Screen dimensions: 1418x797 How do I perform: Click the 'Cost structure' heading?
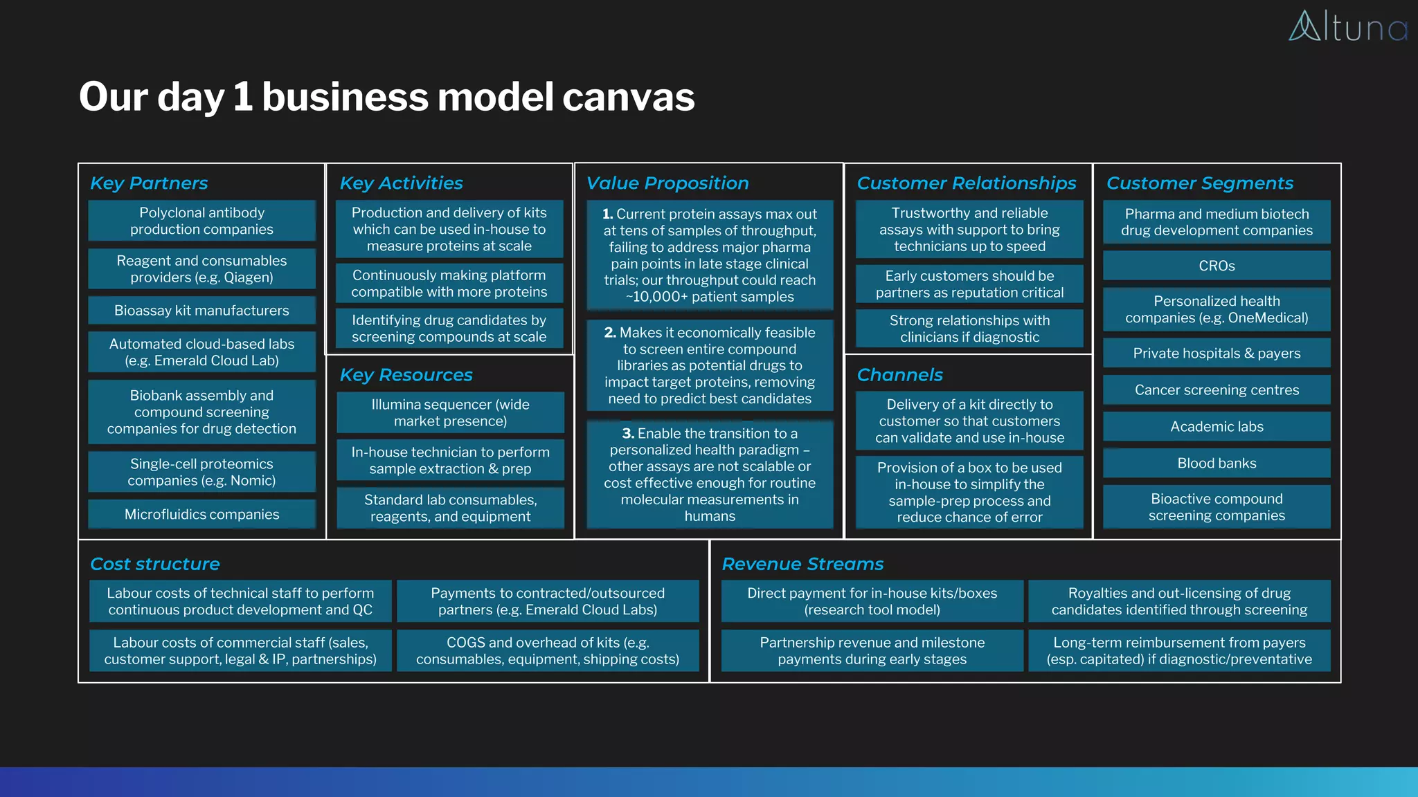pos(155,564)
